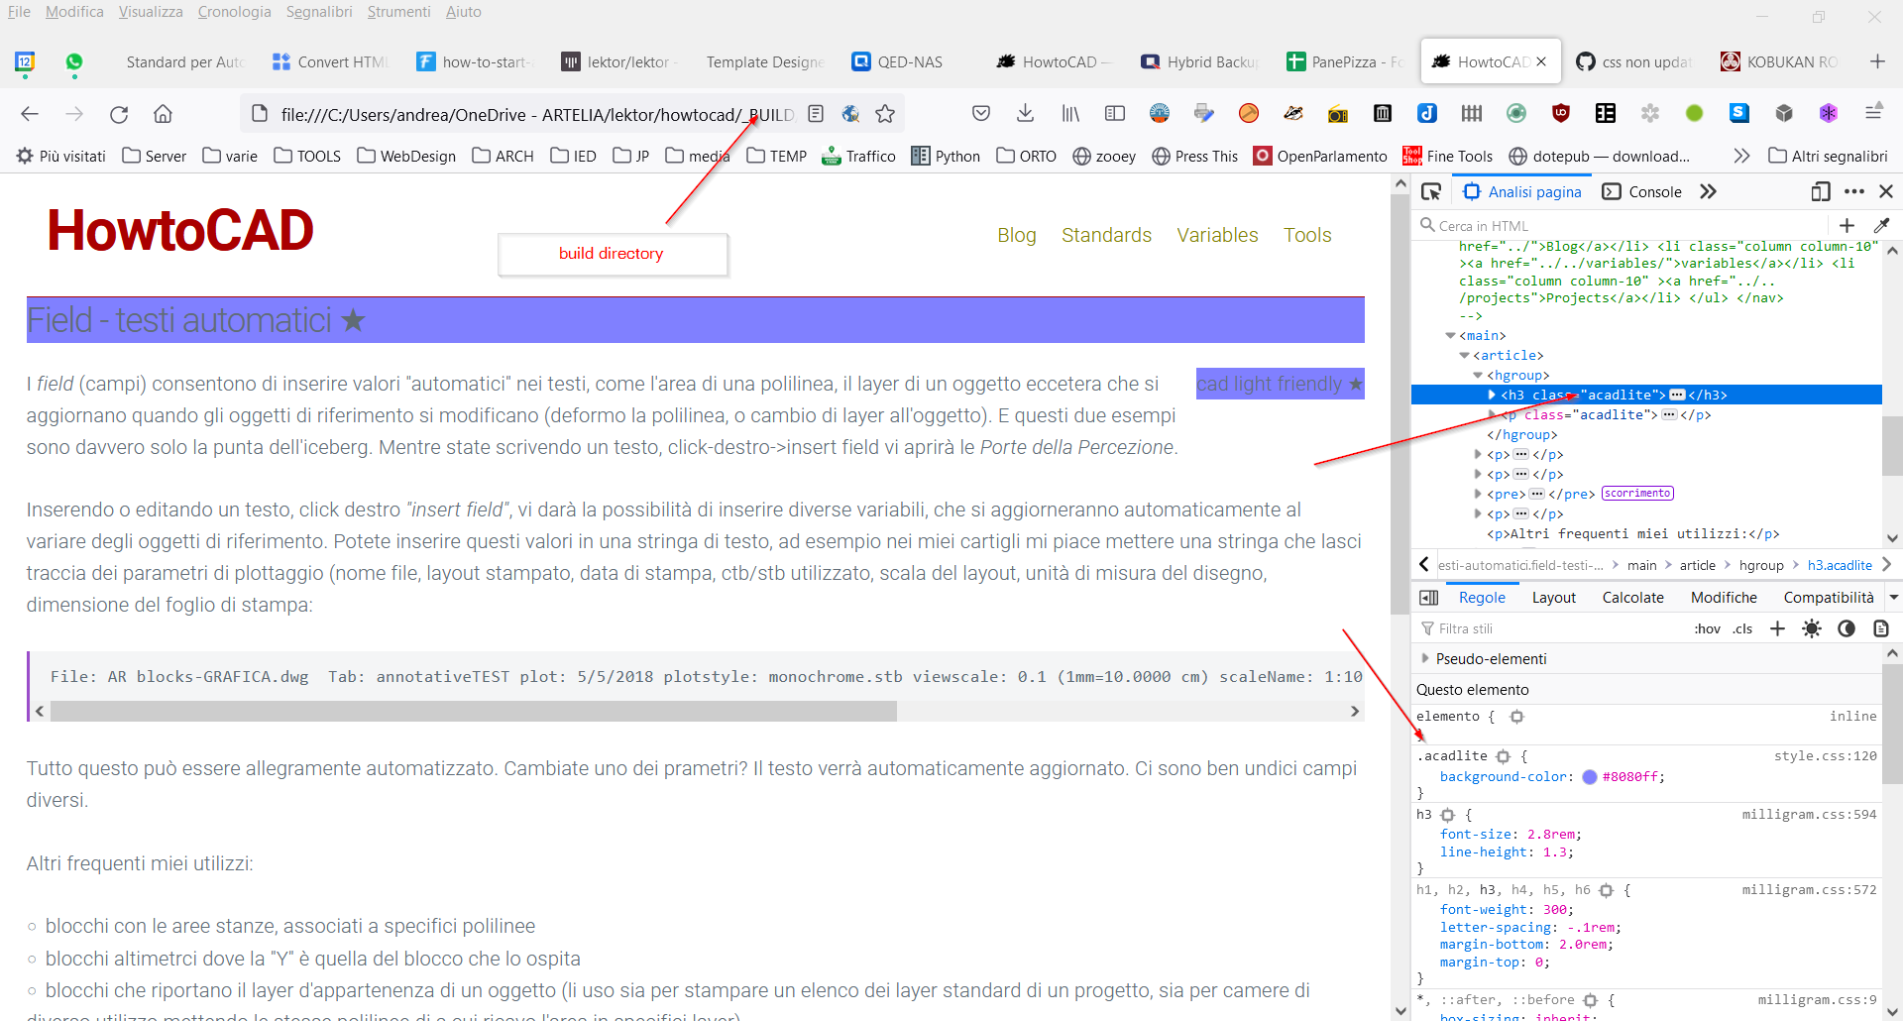Toggle dark color scheme simulation
This screenshot has height=1021, width=1903.
(1846, 627)
